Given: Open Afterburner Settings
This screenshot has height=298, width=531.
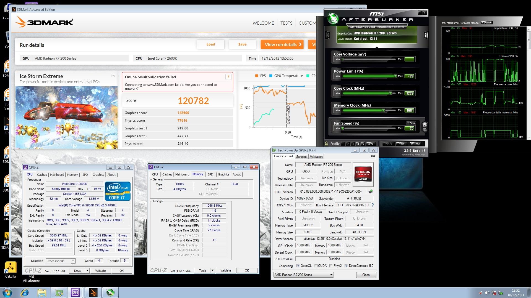Looking at the screenshot, I should click(x=415, y=143).
